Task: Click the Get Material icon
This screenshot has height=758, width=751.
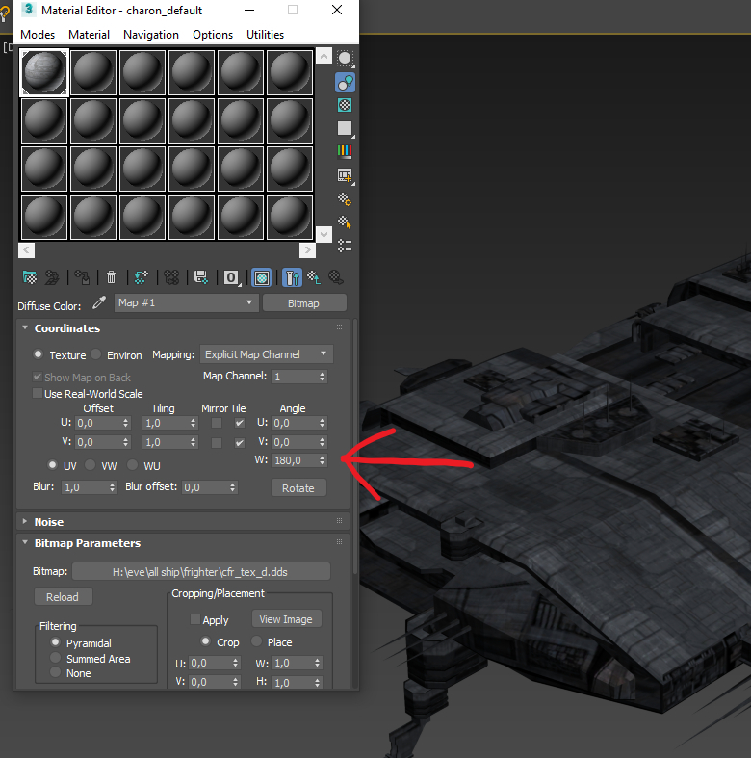Action: [x=30, y=277]
